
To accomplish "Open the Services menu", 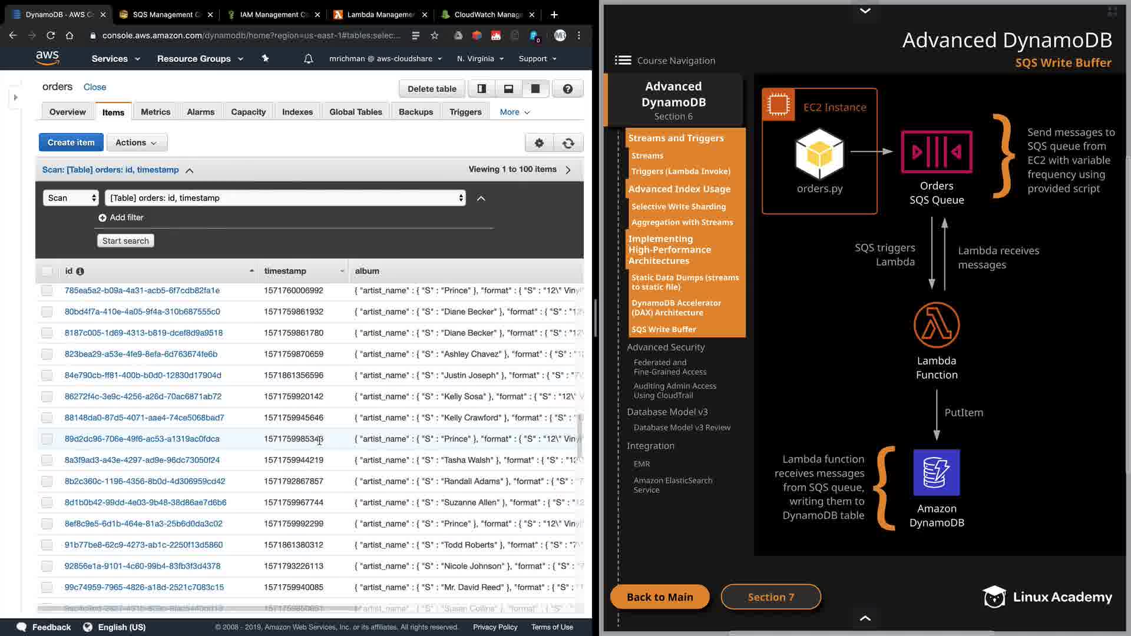I will (x=115, y=59).
